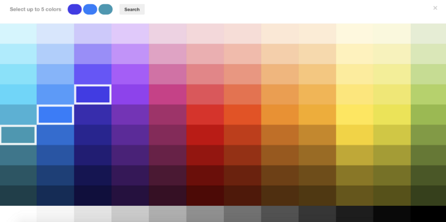
Task: Pick the bright red swatch
Action: click(205, 115)
